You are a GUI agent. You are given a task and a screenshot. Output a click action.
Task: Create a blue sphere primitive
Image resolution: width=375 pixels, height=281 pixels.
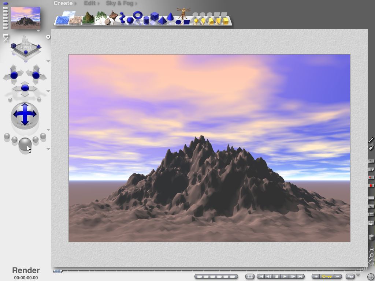[130, 20]
